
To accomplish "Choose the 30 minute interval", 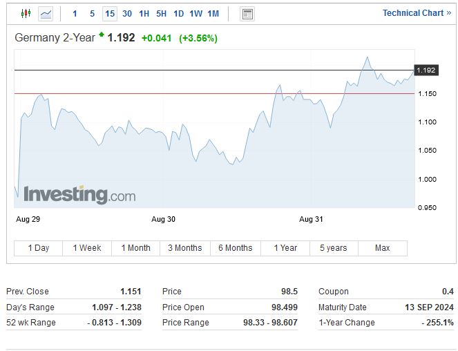I will coord(127,14).
